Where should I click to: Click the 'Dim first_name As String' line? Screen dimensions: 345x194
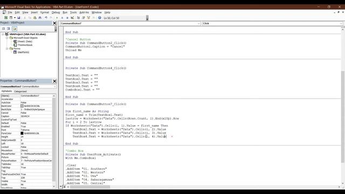click(87, 112)
